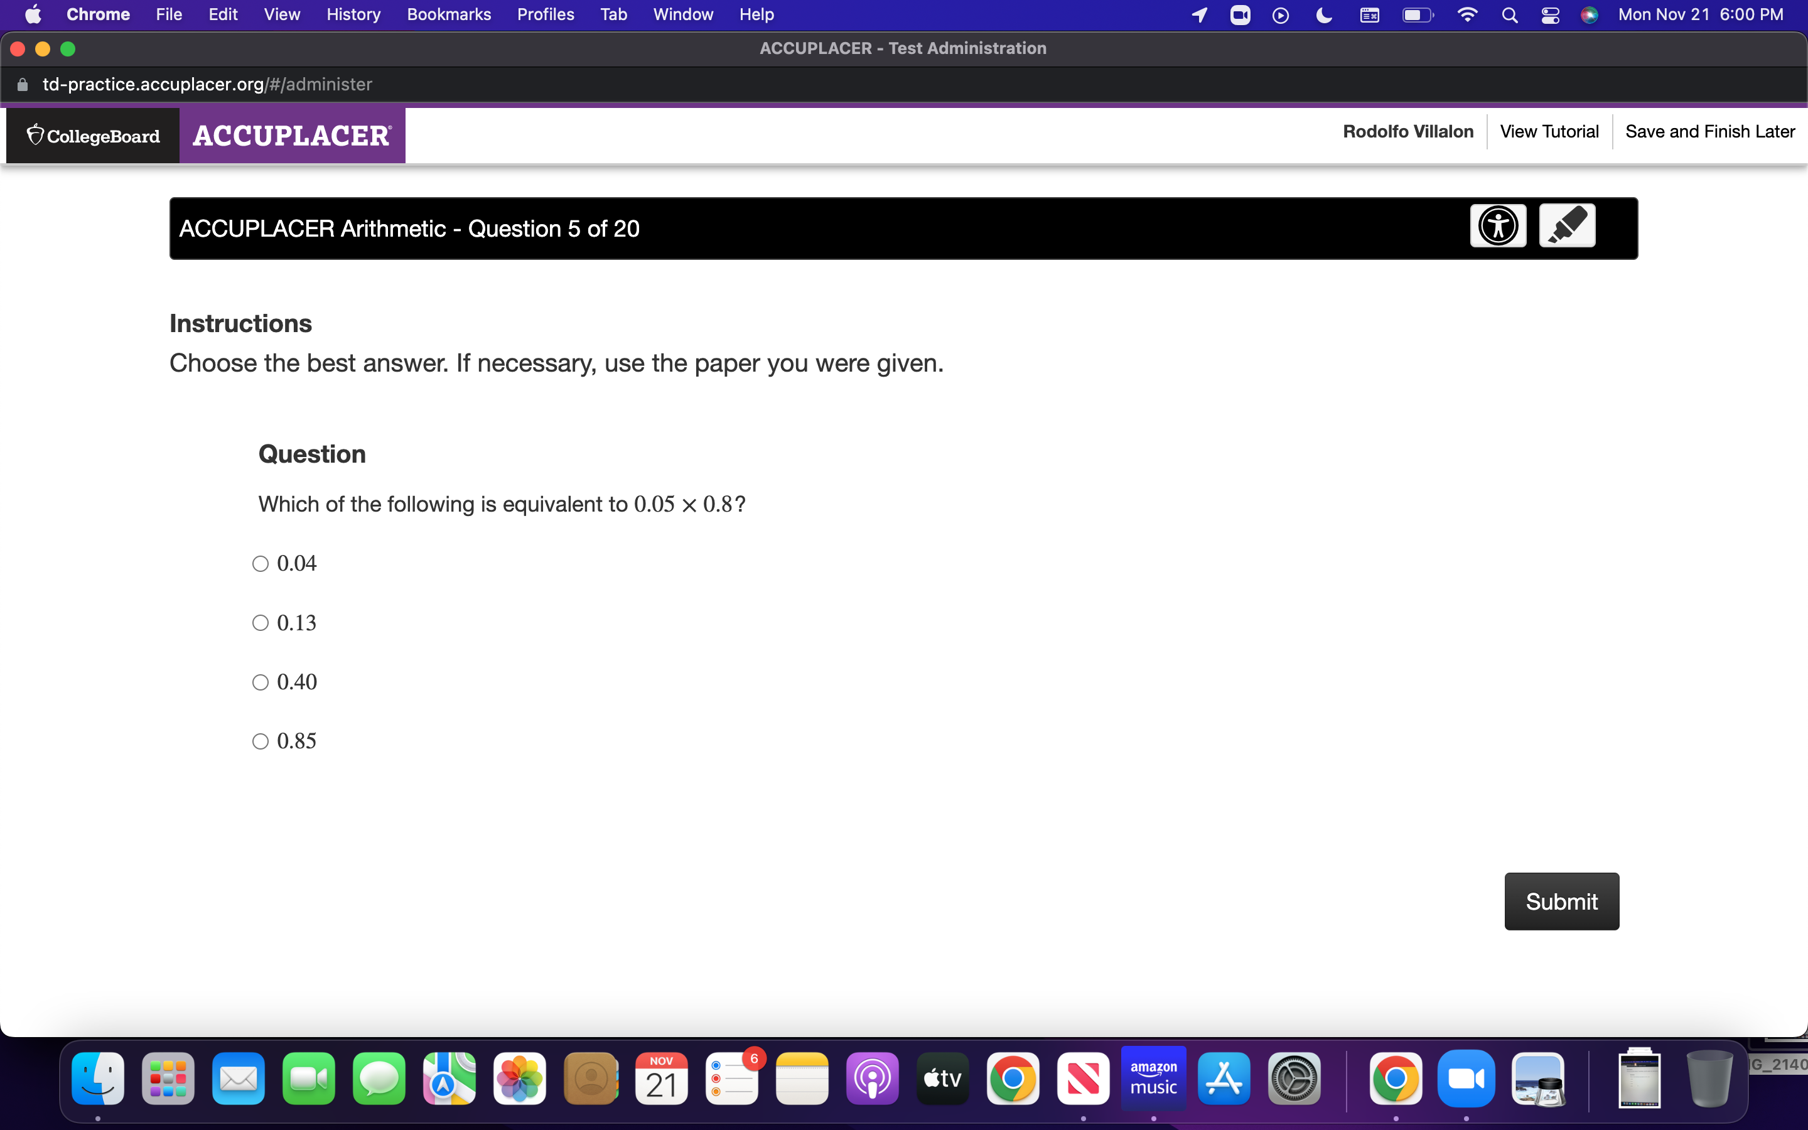Click the Submit button
This screenshot has height=1130, width=1808.
click(x=1561, y=901)
